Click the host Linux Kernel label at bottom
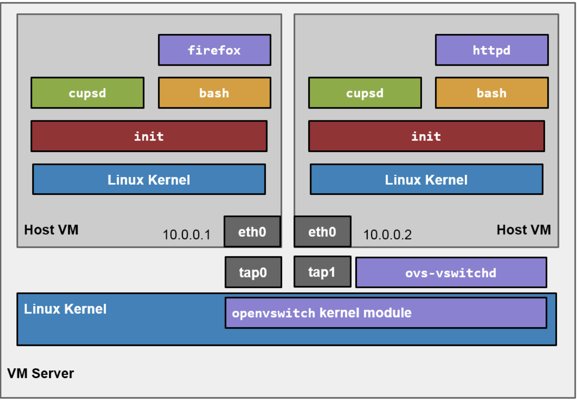This screenshot has height=402, width=577. click(x=65, y=309)
